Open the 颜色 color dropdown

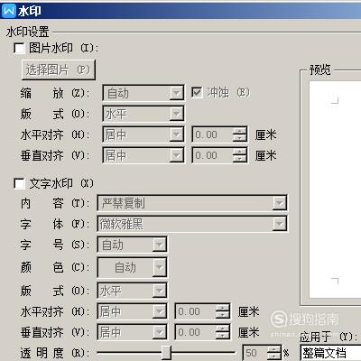132,267
